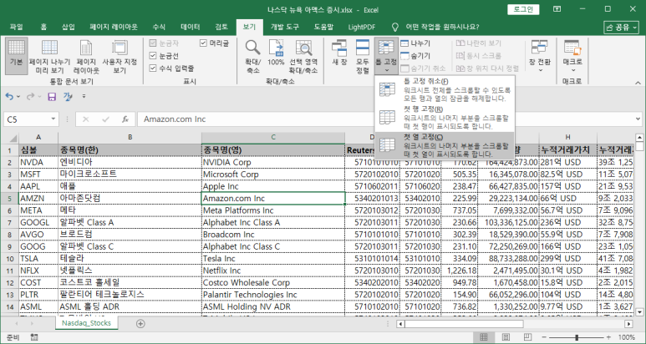This screenshot has height=344, width=646.
Task: Select 첫 열 고정 freeze first column
Action: pos(445,145)
